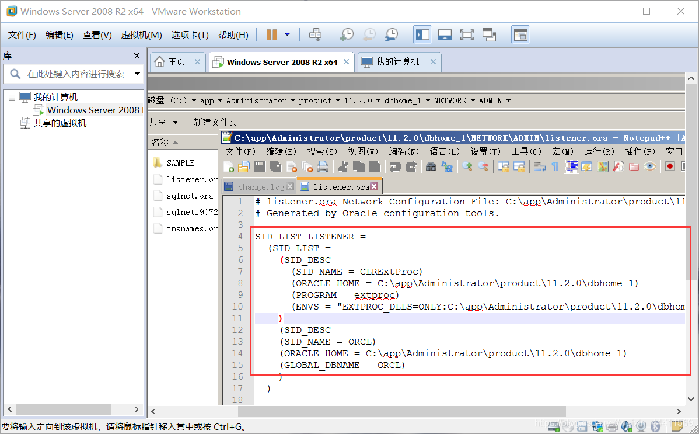
Task: Open the 共享 dropdown in Explorer
Action: tap(163, 122)
